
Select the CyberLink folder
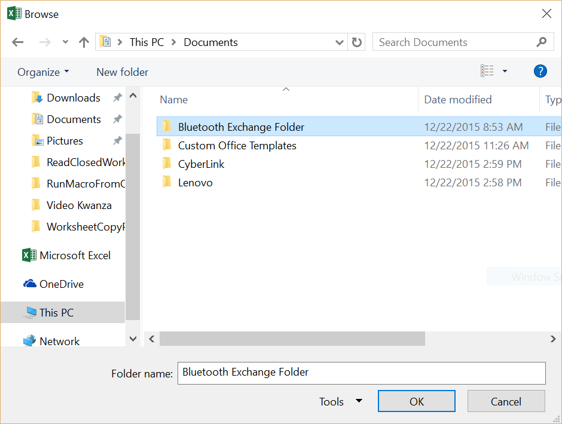[201, 164]
